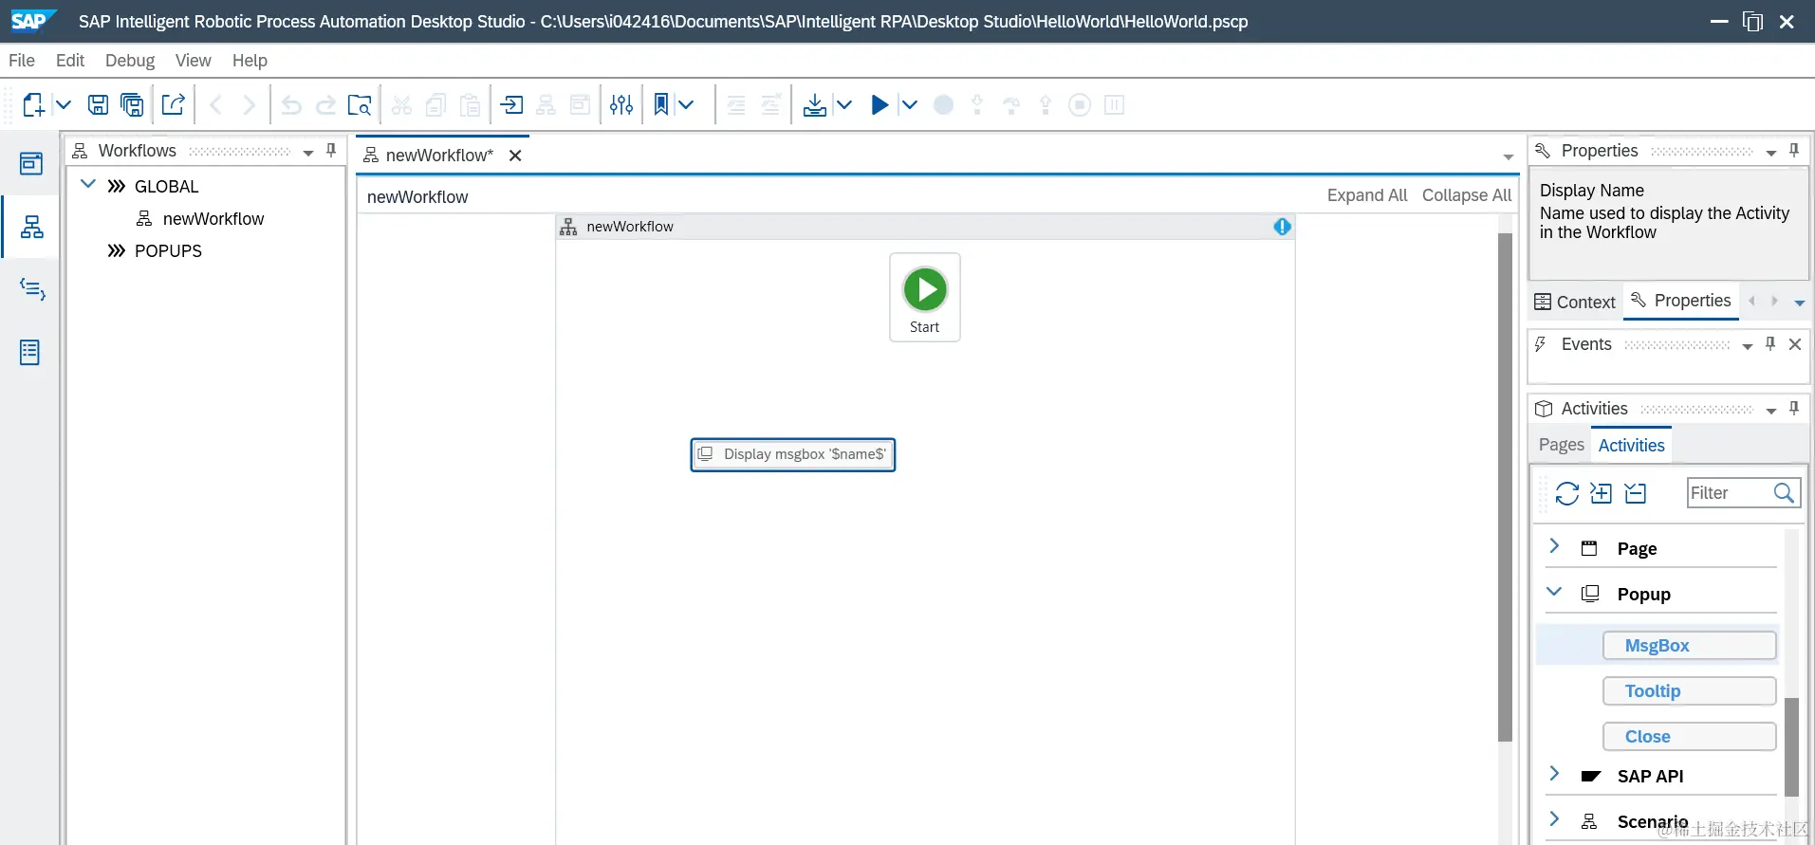This screenshot has height=845, width=1815.
Task: Open the Explorer perspective sidebar icon
Action: pyautogui.click(x=31, y=163)
